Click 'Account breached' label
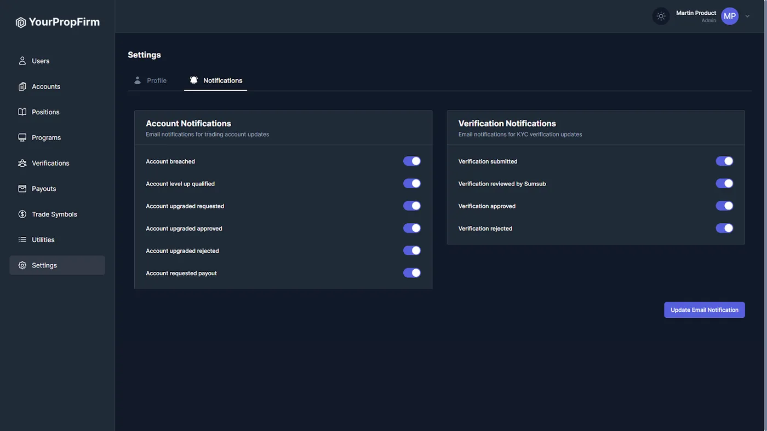767x431 pixels. [170, 161]
